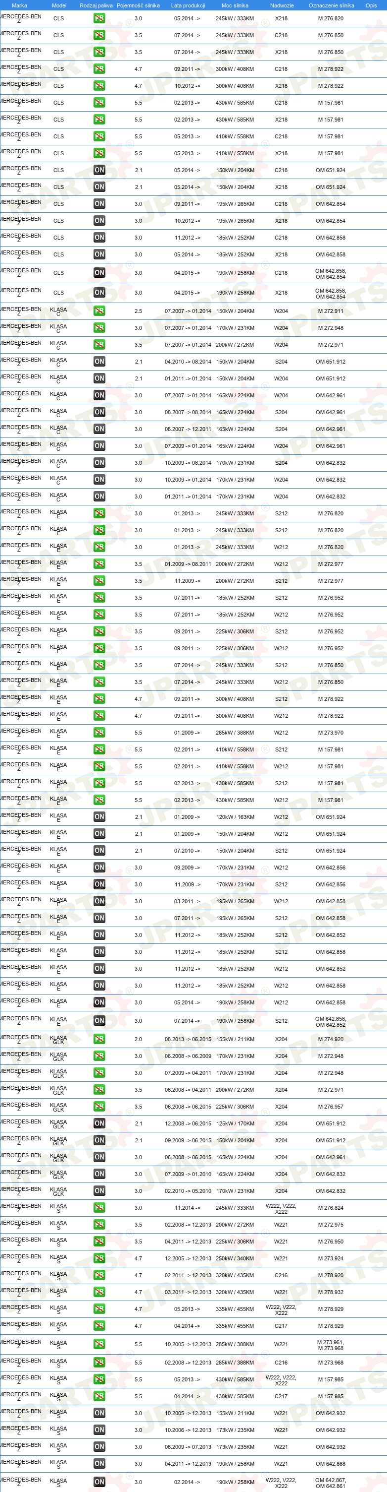
Task: Click the diesel ON icon in the GLK 02.2010 -> 05.2010 row
Action: coord(99,1191)
